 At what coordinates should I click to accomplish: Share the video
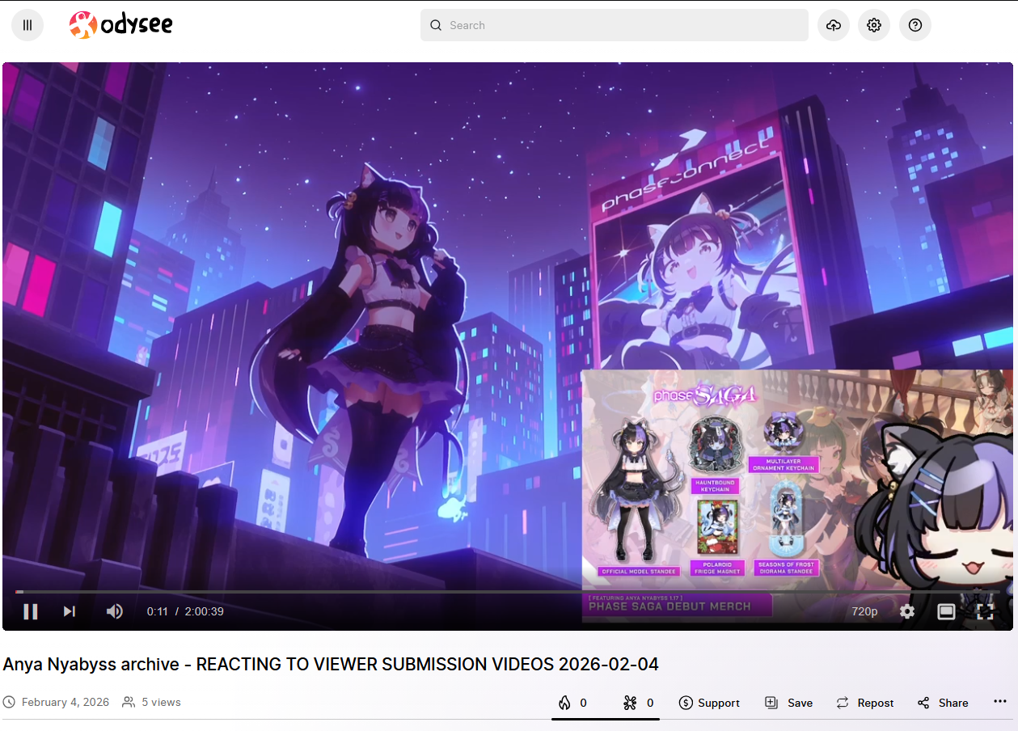[x=942, y=703]
